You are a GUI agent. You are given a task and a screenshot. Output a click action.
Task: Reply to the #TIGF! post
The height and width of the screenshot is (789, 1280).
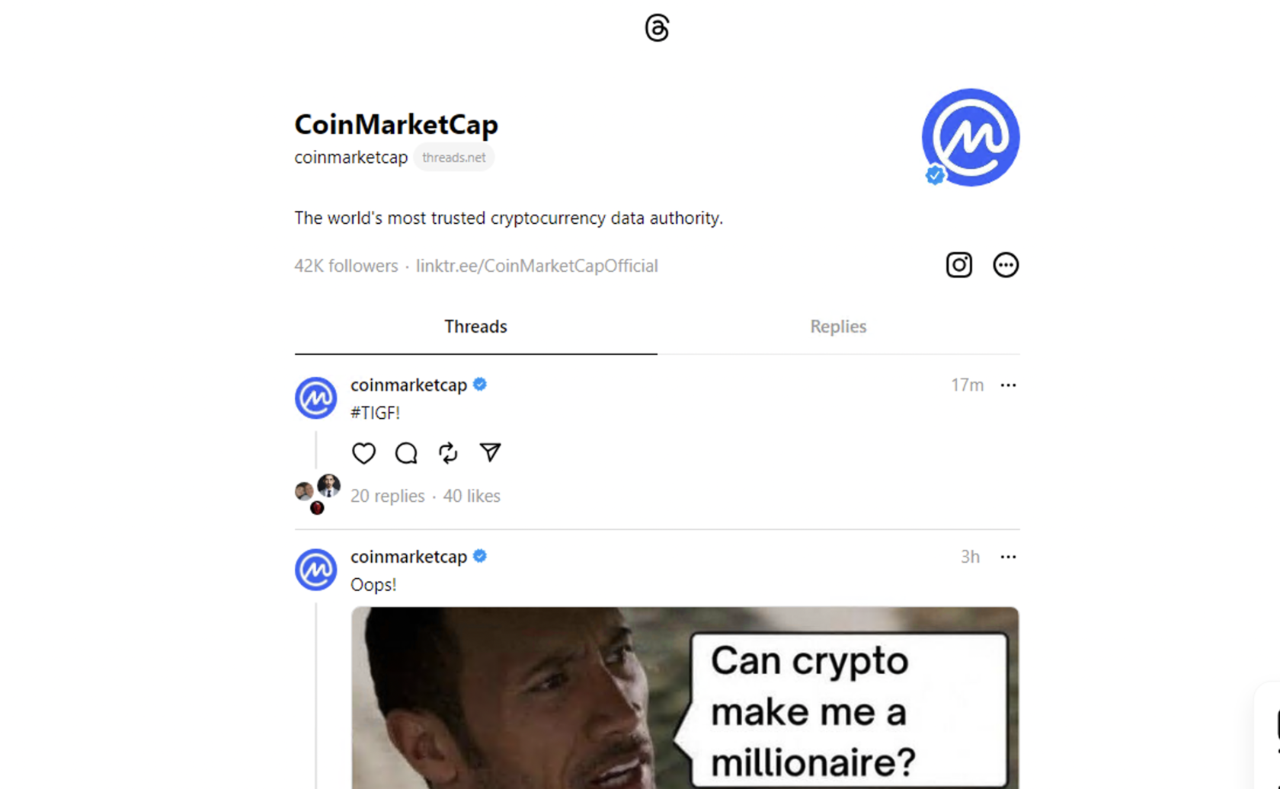(406, 453)
